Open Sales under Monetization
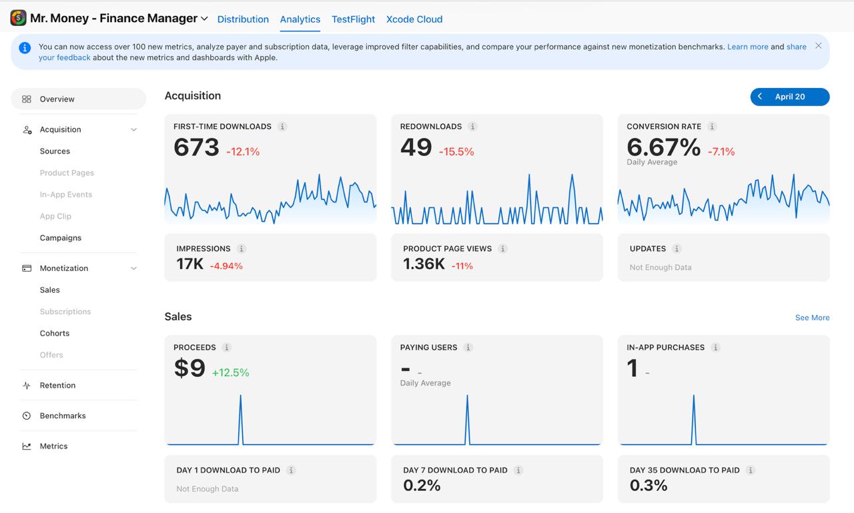854x513 pixels. pos(50,290)
